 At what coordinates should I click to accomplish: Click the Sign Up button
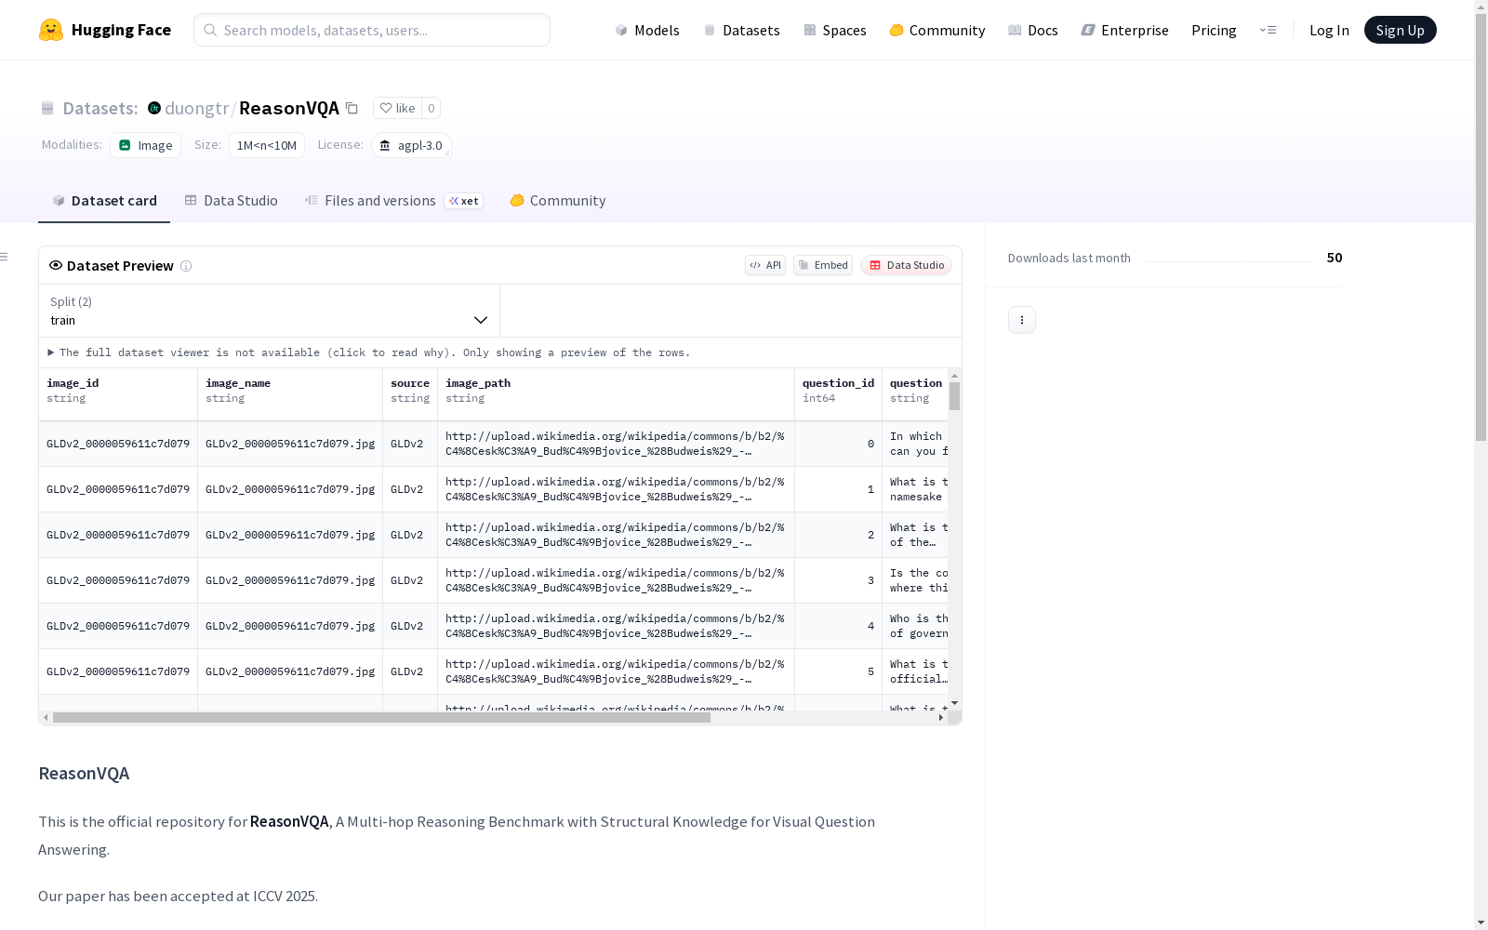[x=1400, y=30]
